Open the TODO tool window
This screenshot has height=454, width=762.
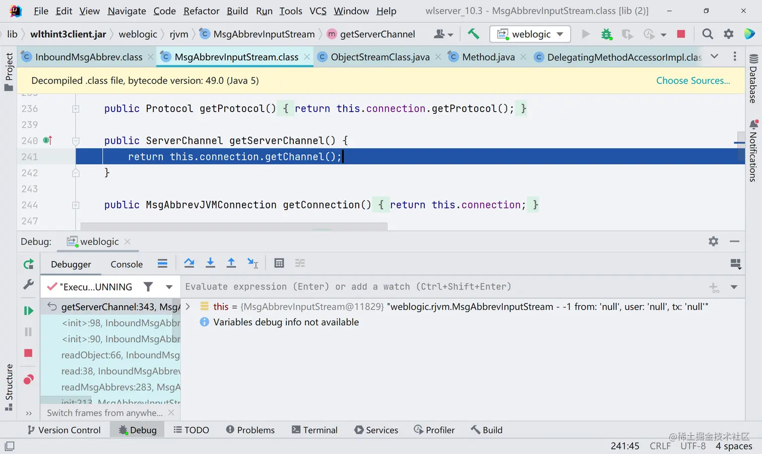(191, 430)
